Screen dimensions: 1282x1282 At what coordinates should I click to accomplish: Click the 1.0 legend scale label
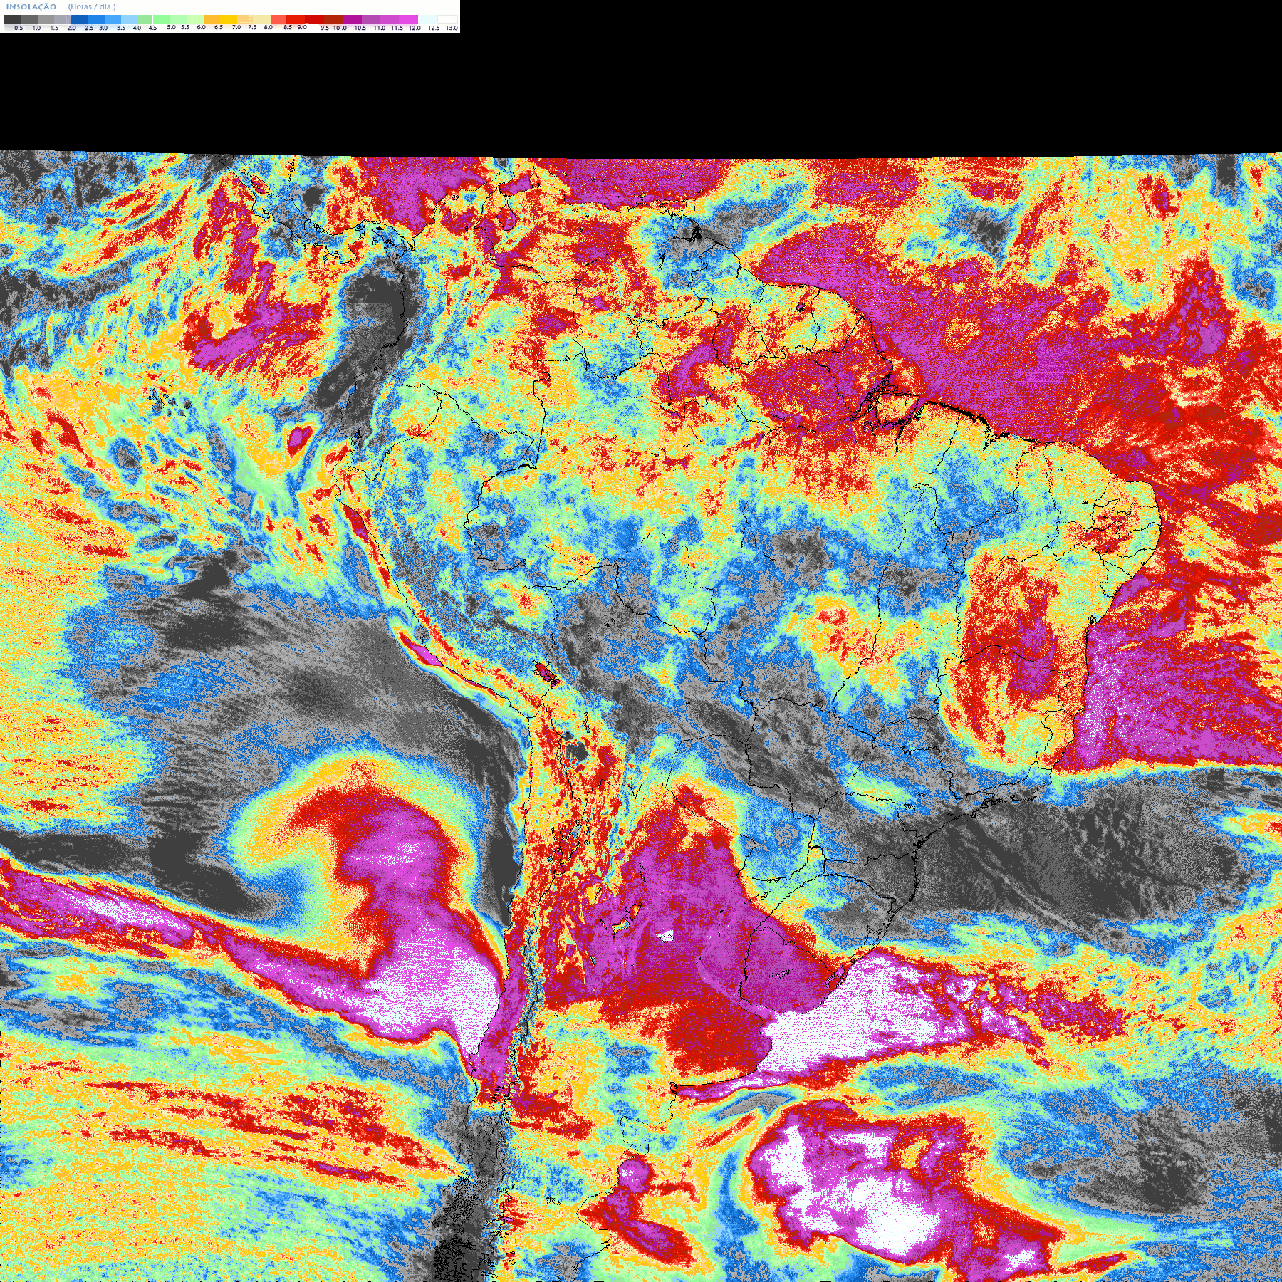click(36, 28)
